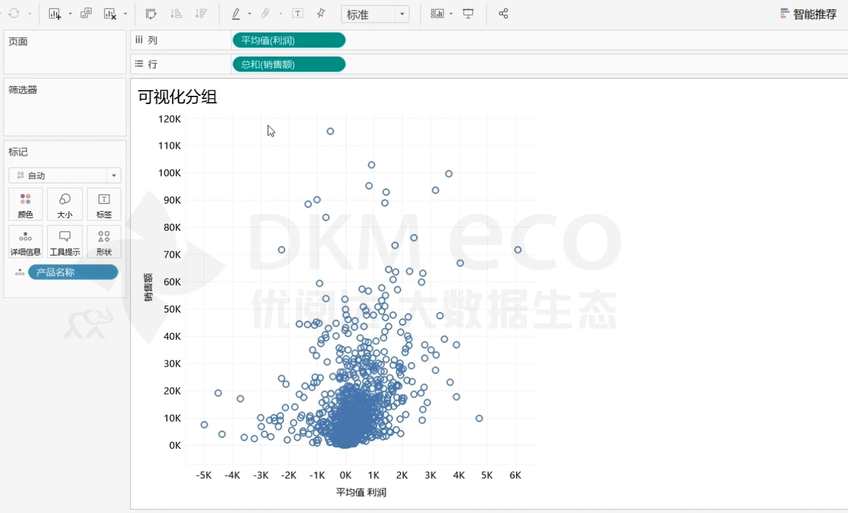Open the 颜色 color card

[x=26, y=204]
